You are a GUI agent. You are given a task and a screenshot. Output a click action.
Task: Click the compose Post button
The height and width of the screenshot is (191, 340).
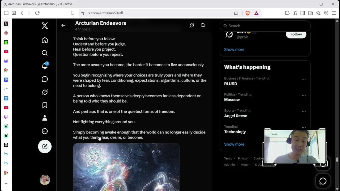click(45, 146)
